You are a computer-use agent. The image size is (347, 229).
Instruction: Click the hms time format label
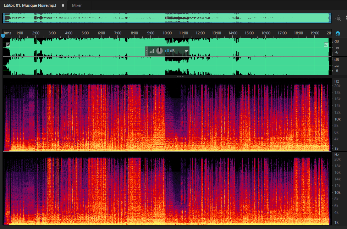tap(7, 33)
